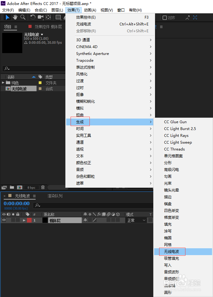213x297 pixels.
Task: Delete selected project item with trash icon
Action: [43, 187]
